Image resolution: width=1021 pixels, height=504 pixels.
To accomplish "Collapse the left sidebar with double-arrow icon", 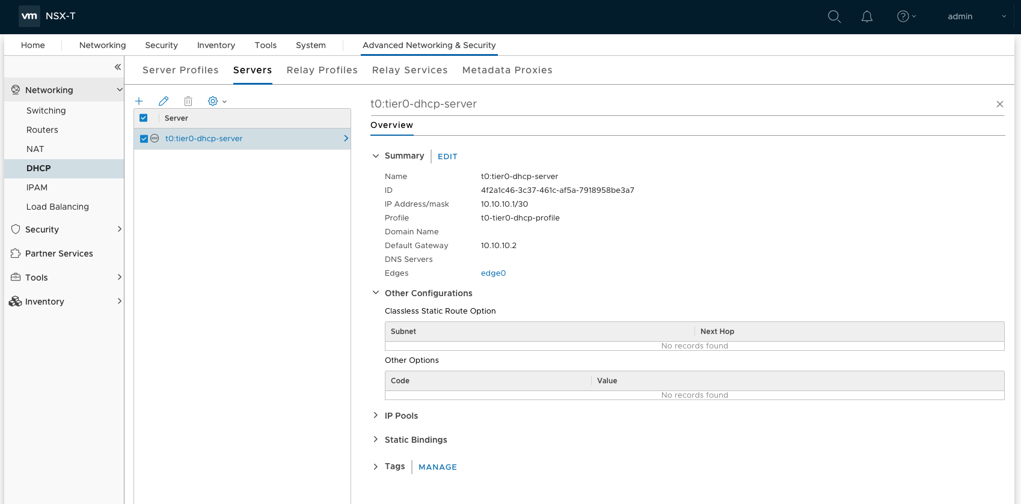I will pos(118,67).
